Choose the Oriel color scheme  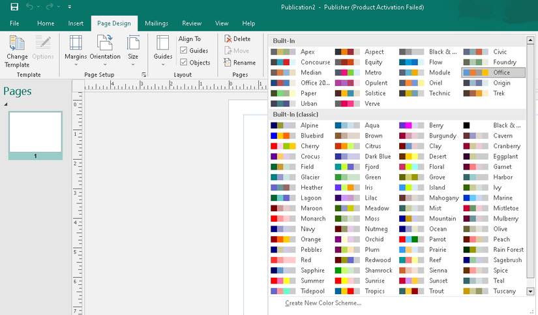coord(428,83)
